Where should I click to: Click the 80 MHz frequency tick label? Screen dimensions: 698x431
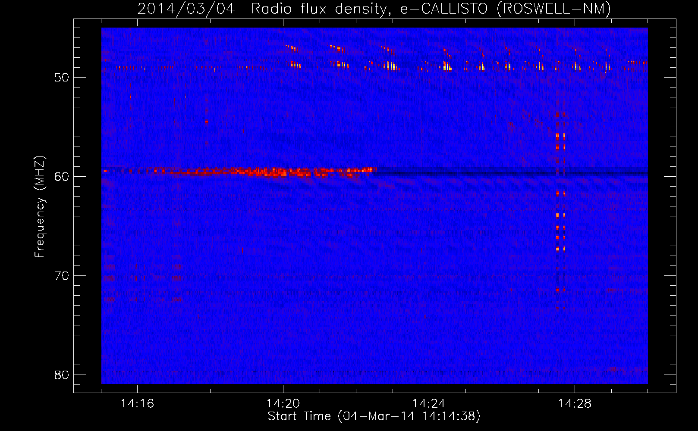click(62, 375)
